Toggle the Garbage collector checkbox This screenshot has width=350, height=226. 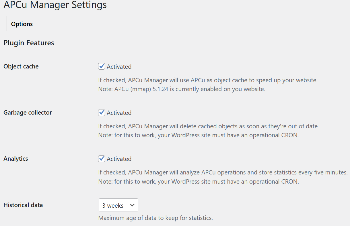tap(102, 113)
